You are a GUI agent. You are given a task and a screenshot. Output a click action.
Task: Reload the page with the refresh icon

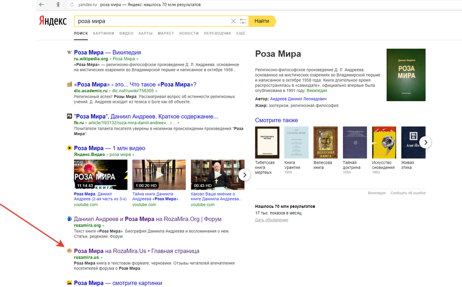[72, 5]
